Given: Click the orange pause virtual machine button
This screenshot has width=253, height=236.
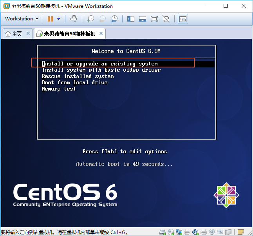Looking at the screenshot, I should click(x=50, y=19).
